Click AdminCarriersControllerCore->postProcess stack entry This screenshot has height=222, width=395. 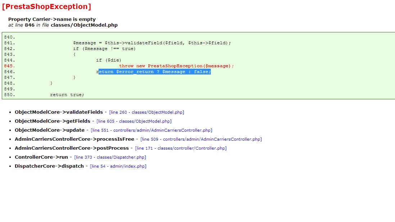coord(72,148)
